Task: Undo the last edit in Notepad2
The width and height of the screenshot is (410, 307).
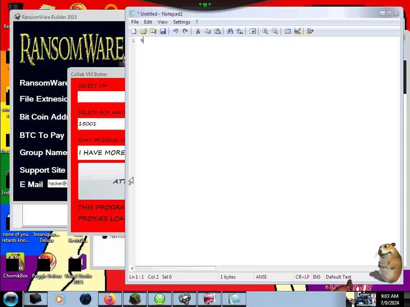Action: pyautogui.click(x=175, y=31)
